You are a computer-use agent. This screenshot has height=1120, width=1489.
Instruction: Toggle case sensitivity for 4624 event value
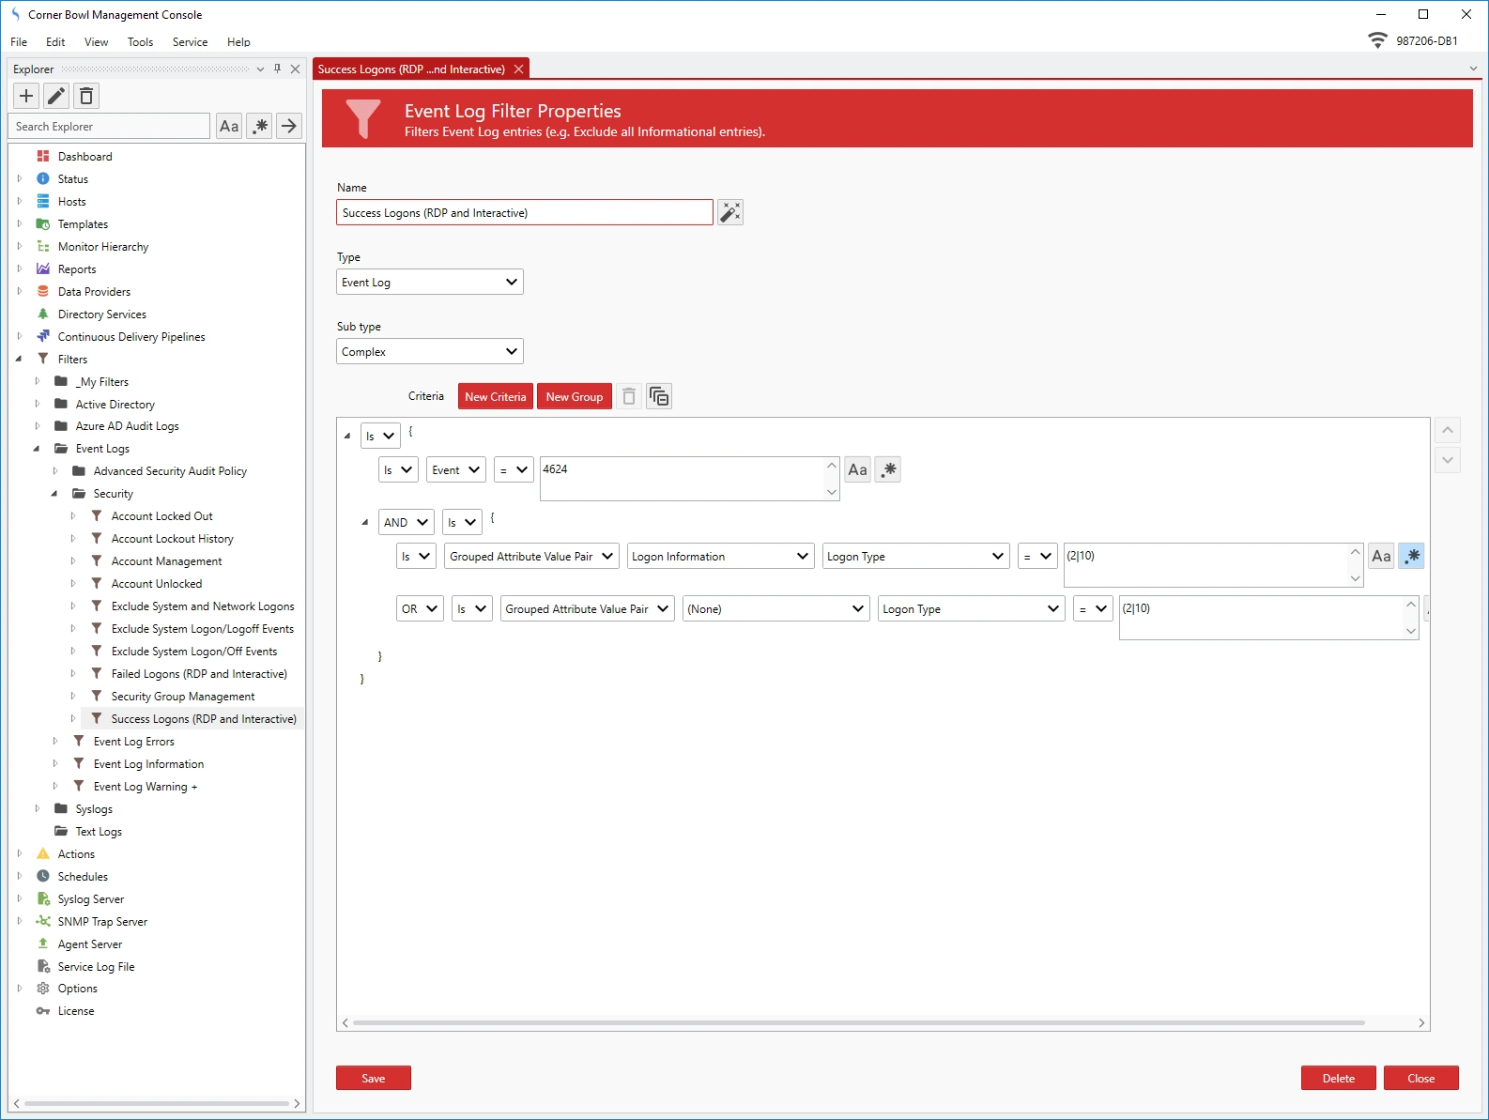pyautogui.click(x=857, y=469)
